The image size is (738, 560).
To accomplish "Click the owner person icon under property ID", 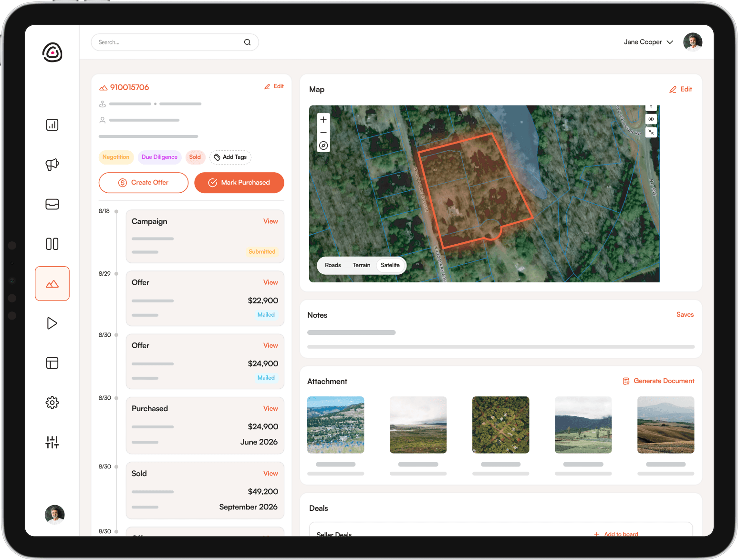I will (102, 120).
